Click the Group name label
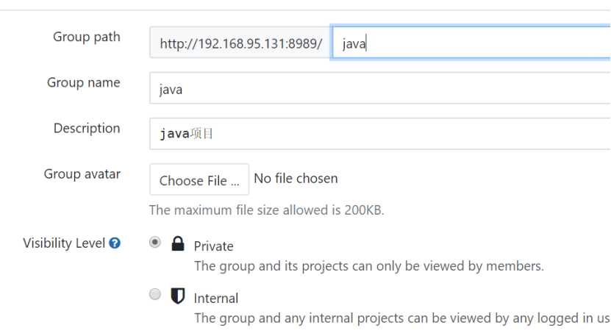 pos(83,82)
